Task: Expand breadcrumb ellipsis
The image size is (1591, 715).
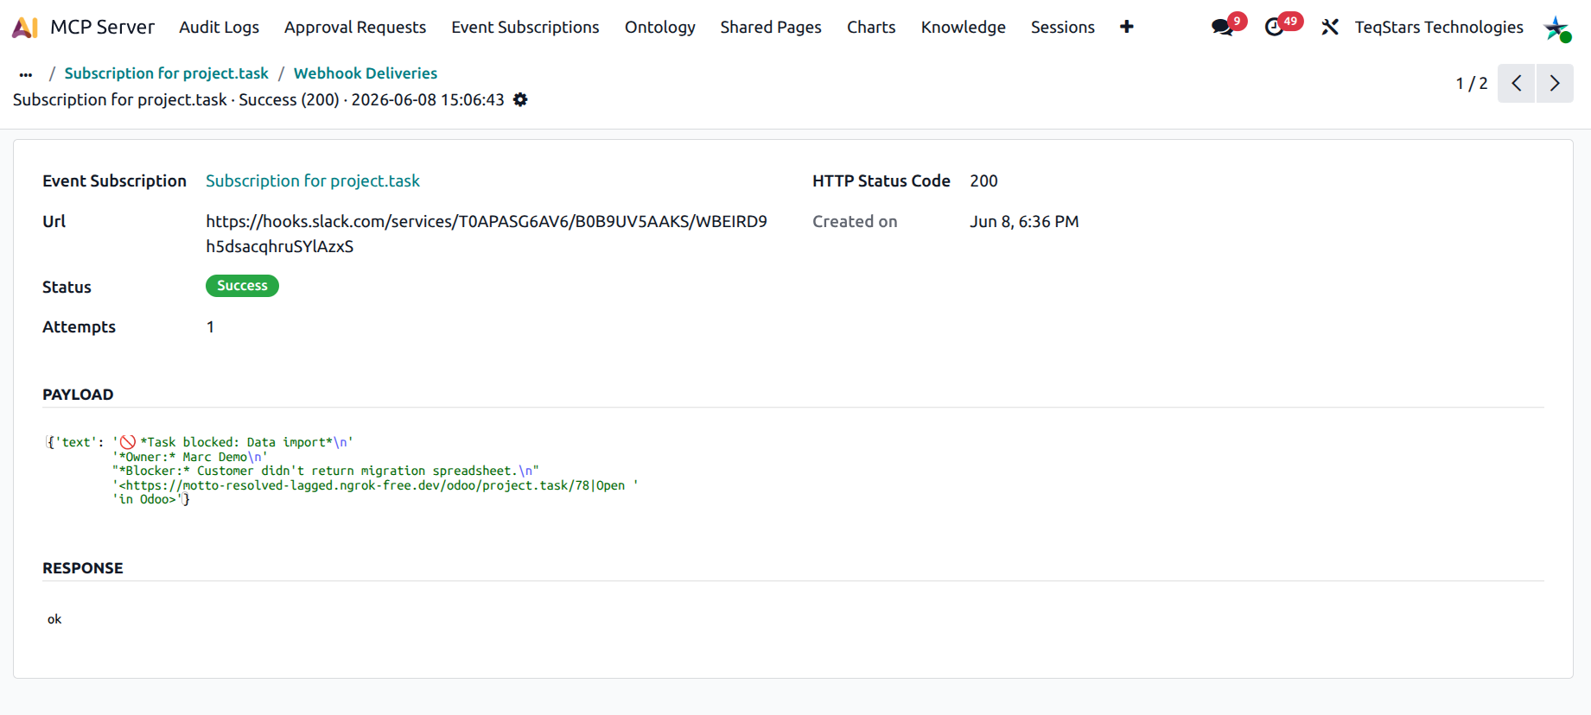Action: pyautogui.click(x=26, y=74)
